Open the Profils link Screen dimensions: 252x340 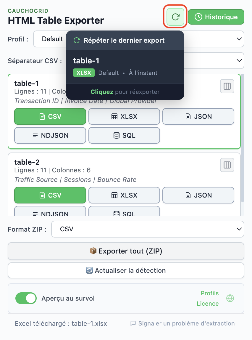pyautogui.click(x=210, y=293)
